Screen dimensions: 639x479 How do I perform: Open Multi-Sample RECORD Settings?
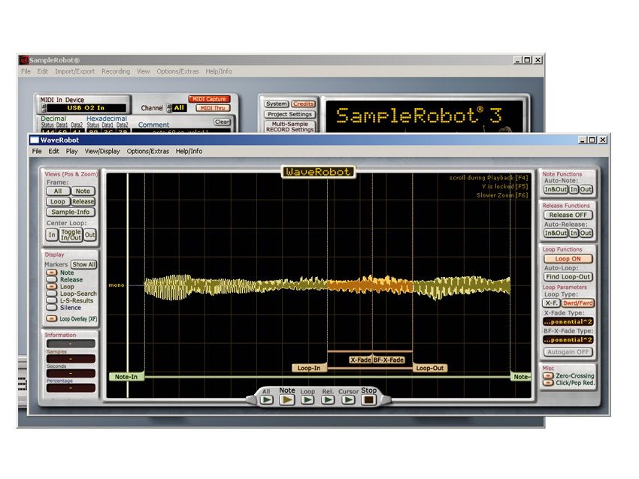[x=289, y=127]
